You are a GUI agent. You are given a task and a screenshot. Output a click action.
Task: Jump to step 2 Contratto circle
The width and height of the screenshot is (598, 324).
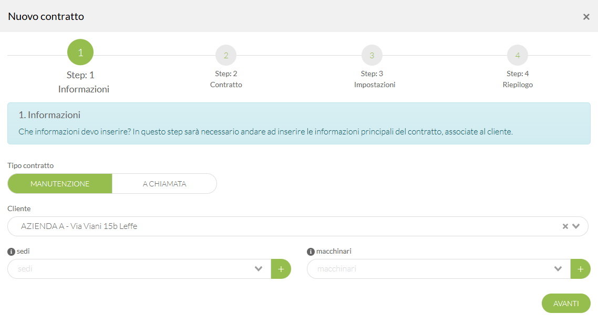pos(226,55)
